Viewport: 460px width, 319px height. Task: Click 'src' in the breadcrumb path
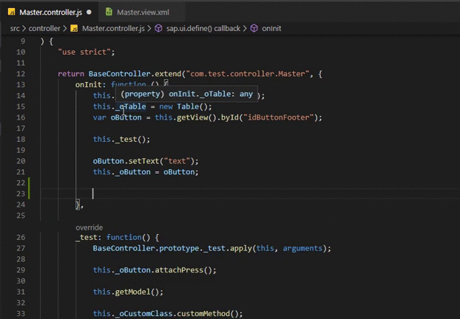(x=15, y=28)
